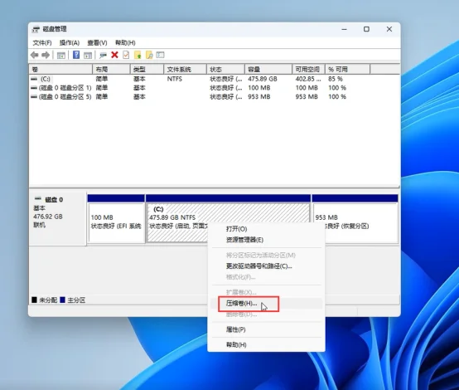Maximize the 磁盘管理 window
This screenshot has height=390, width=459.
[366, 29]
